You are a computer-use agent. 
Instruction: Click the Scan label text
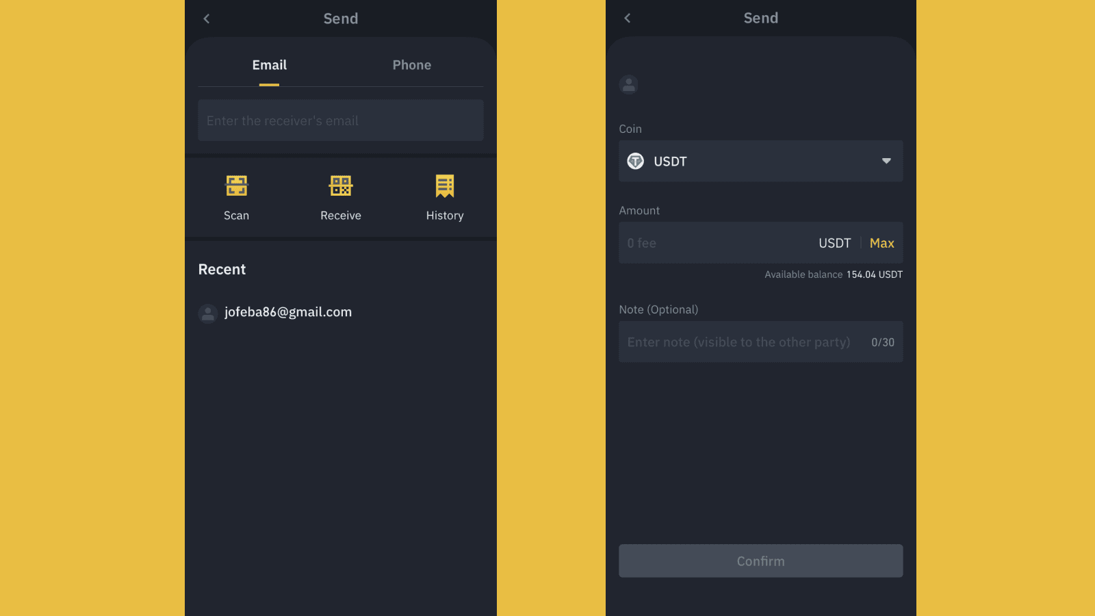coord(237,216)
